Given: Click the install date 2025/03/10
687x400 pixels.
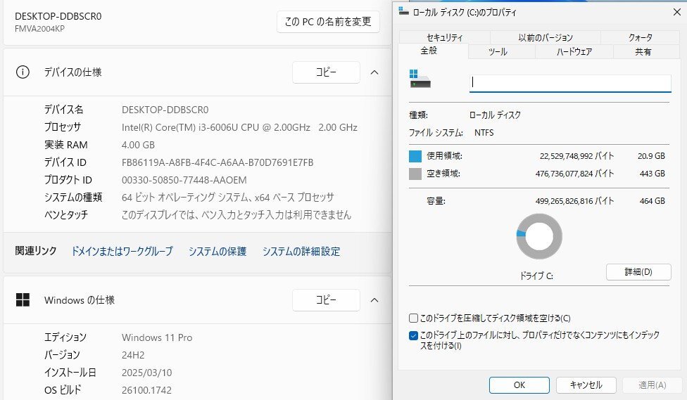Looking at the screenshot, I should (147, 373).
